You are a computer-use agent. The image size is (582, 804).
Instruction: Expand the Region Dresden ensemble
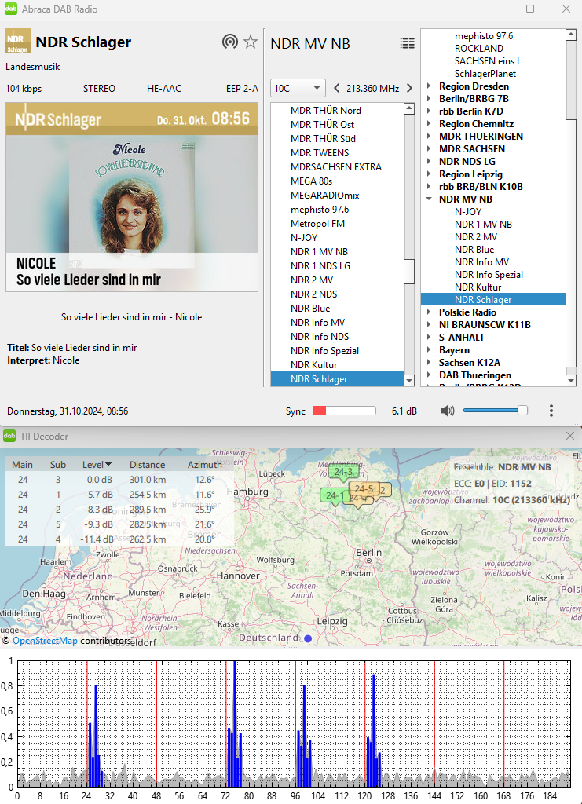429,86
